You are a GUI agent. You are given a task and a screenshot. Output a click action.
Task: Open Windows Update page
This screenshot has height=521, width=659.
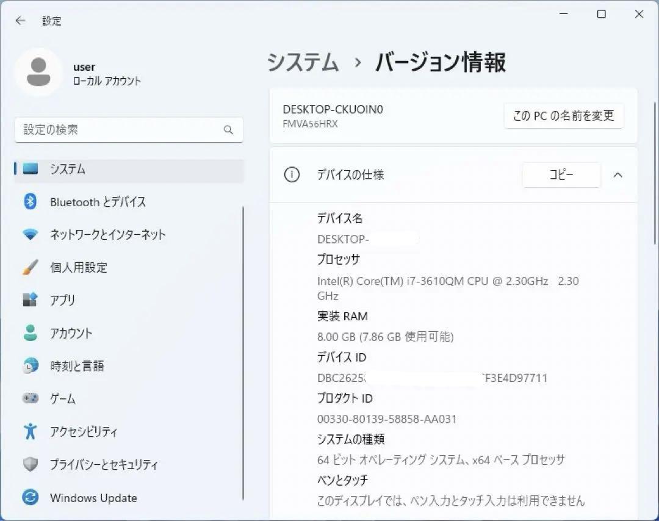(x=129, y=497)
